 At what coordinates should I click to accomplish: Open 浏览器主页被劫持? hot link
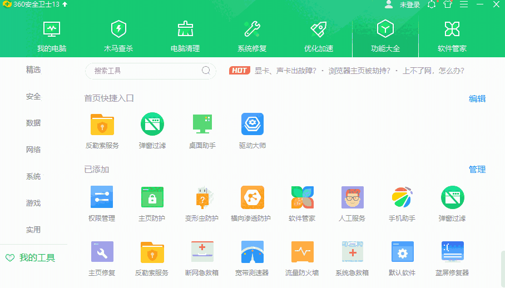pos(359,71)
